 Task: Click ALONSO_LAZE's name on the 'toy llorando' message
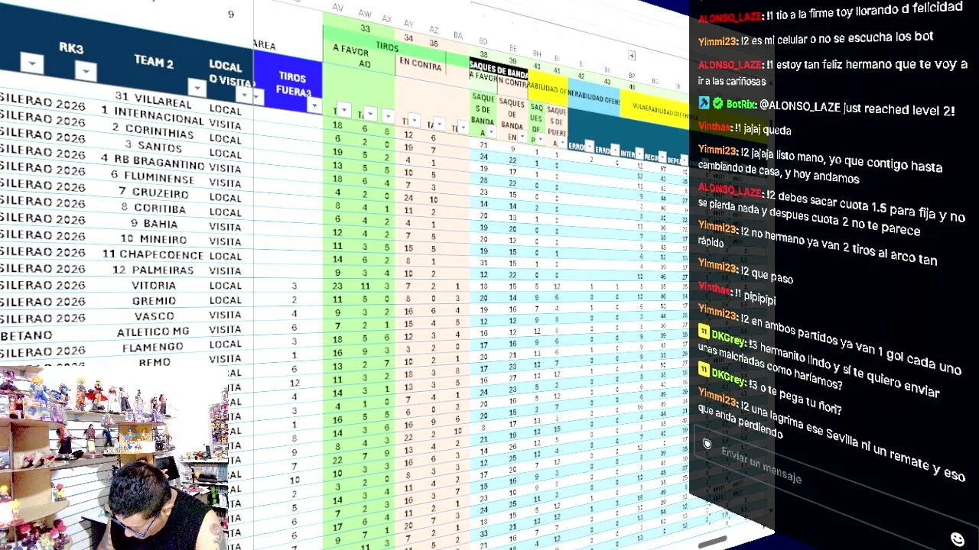(x=730, y=17)
